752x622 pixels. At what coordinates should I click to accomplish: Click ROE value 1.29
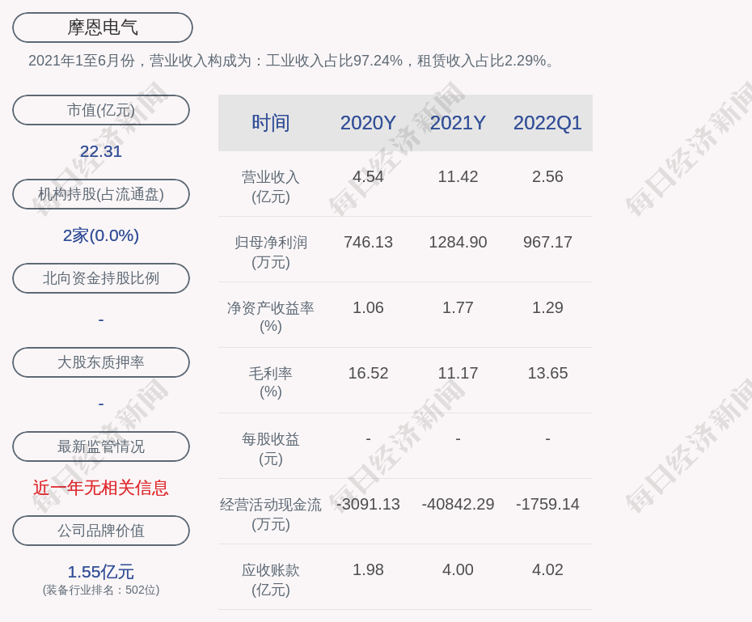click(x=547, y=307)
